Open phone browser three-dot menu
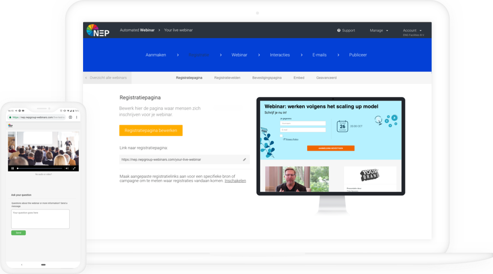Viewport: 493px width, 274px height. (x=77, y=117)
